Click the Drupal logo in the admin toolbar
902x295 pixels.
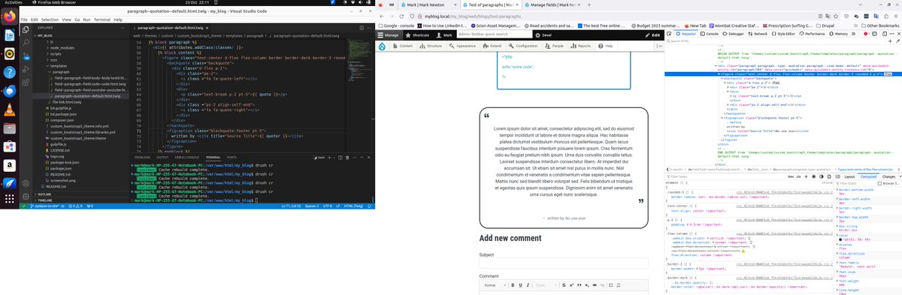[383, 46]
